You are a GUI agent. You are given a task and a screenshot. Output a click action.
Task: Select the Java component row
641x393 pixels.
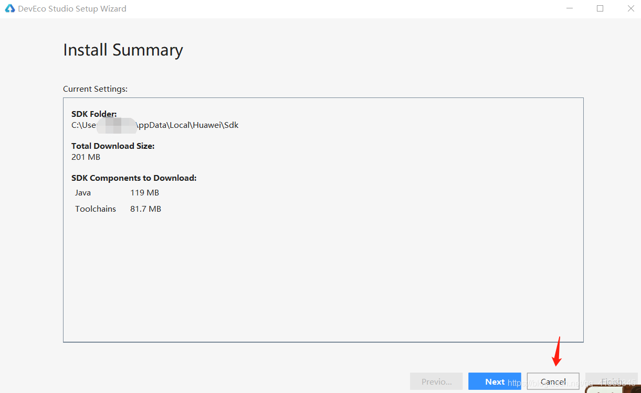click(x=117, y=193)
